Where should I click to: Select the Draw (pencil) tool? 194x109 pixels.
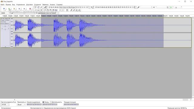point(41,7)
